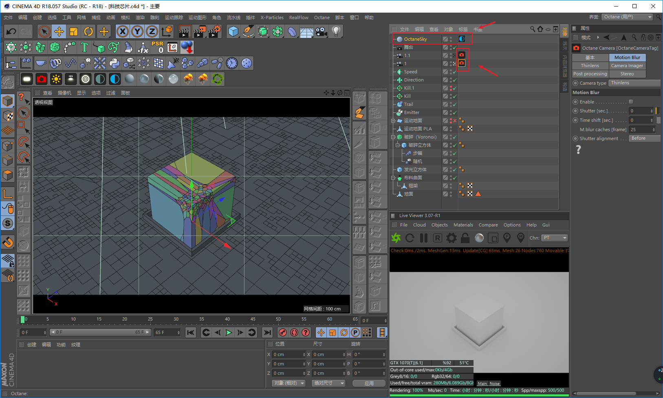Toggle the red X enable flag for 运动地面
663x398 pixels.
tap(455, 121)
